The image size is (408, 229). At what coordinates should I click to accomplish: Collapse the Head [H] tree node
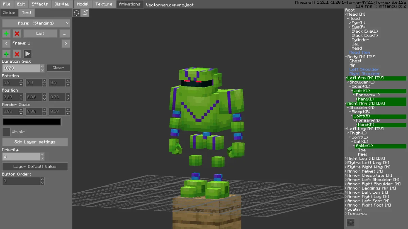click(x=346, y=14)
